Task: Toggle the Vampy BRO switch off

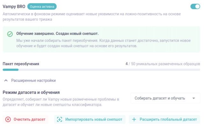Action: click(x=195, y=6)
